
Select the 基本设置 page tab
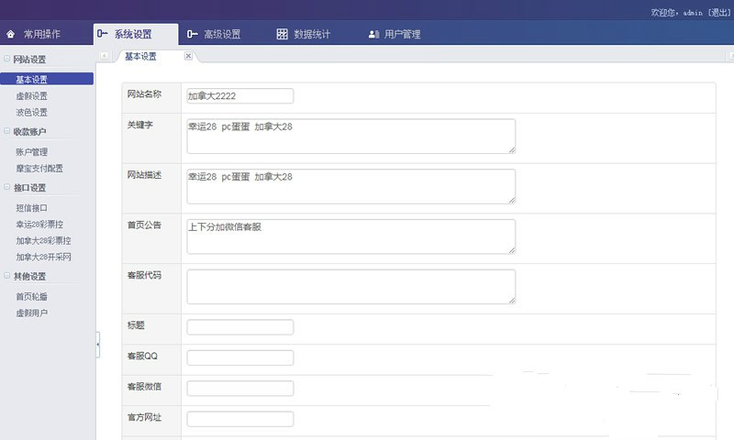(x=141, y=57)
